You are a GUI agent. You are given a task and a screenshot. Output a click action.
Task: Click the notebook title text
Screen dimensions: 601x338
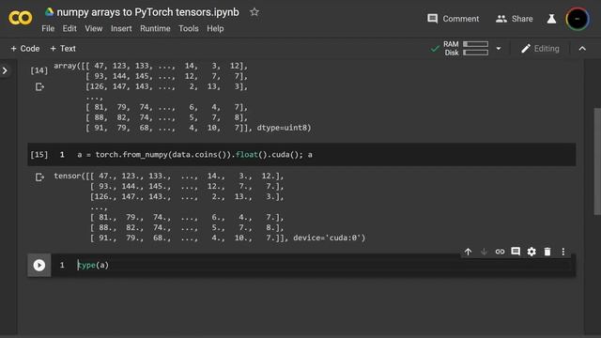coord(147,12)
